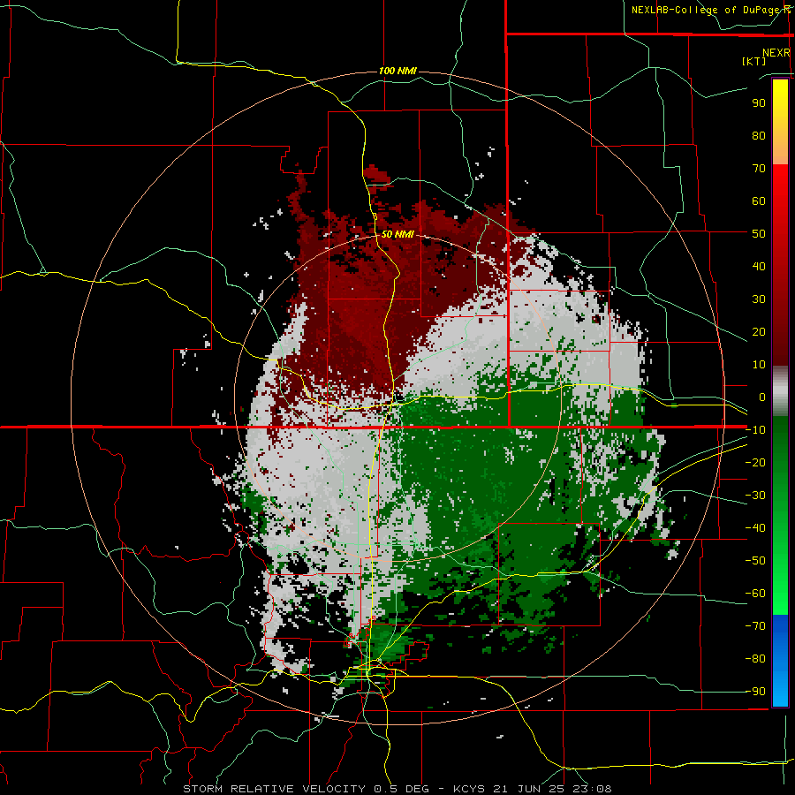Click the -10 value on the color scale
This screenshot has height=795, width=795.
[755, 430]
